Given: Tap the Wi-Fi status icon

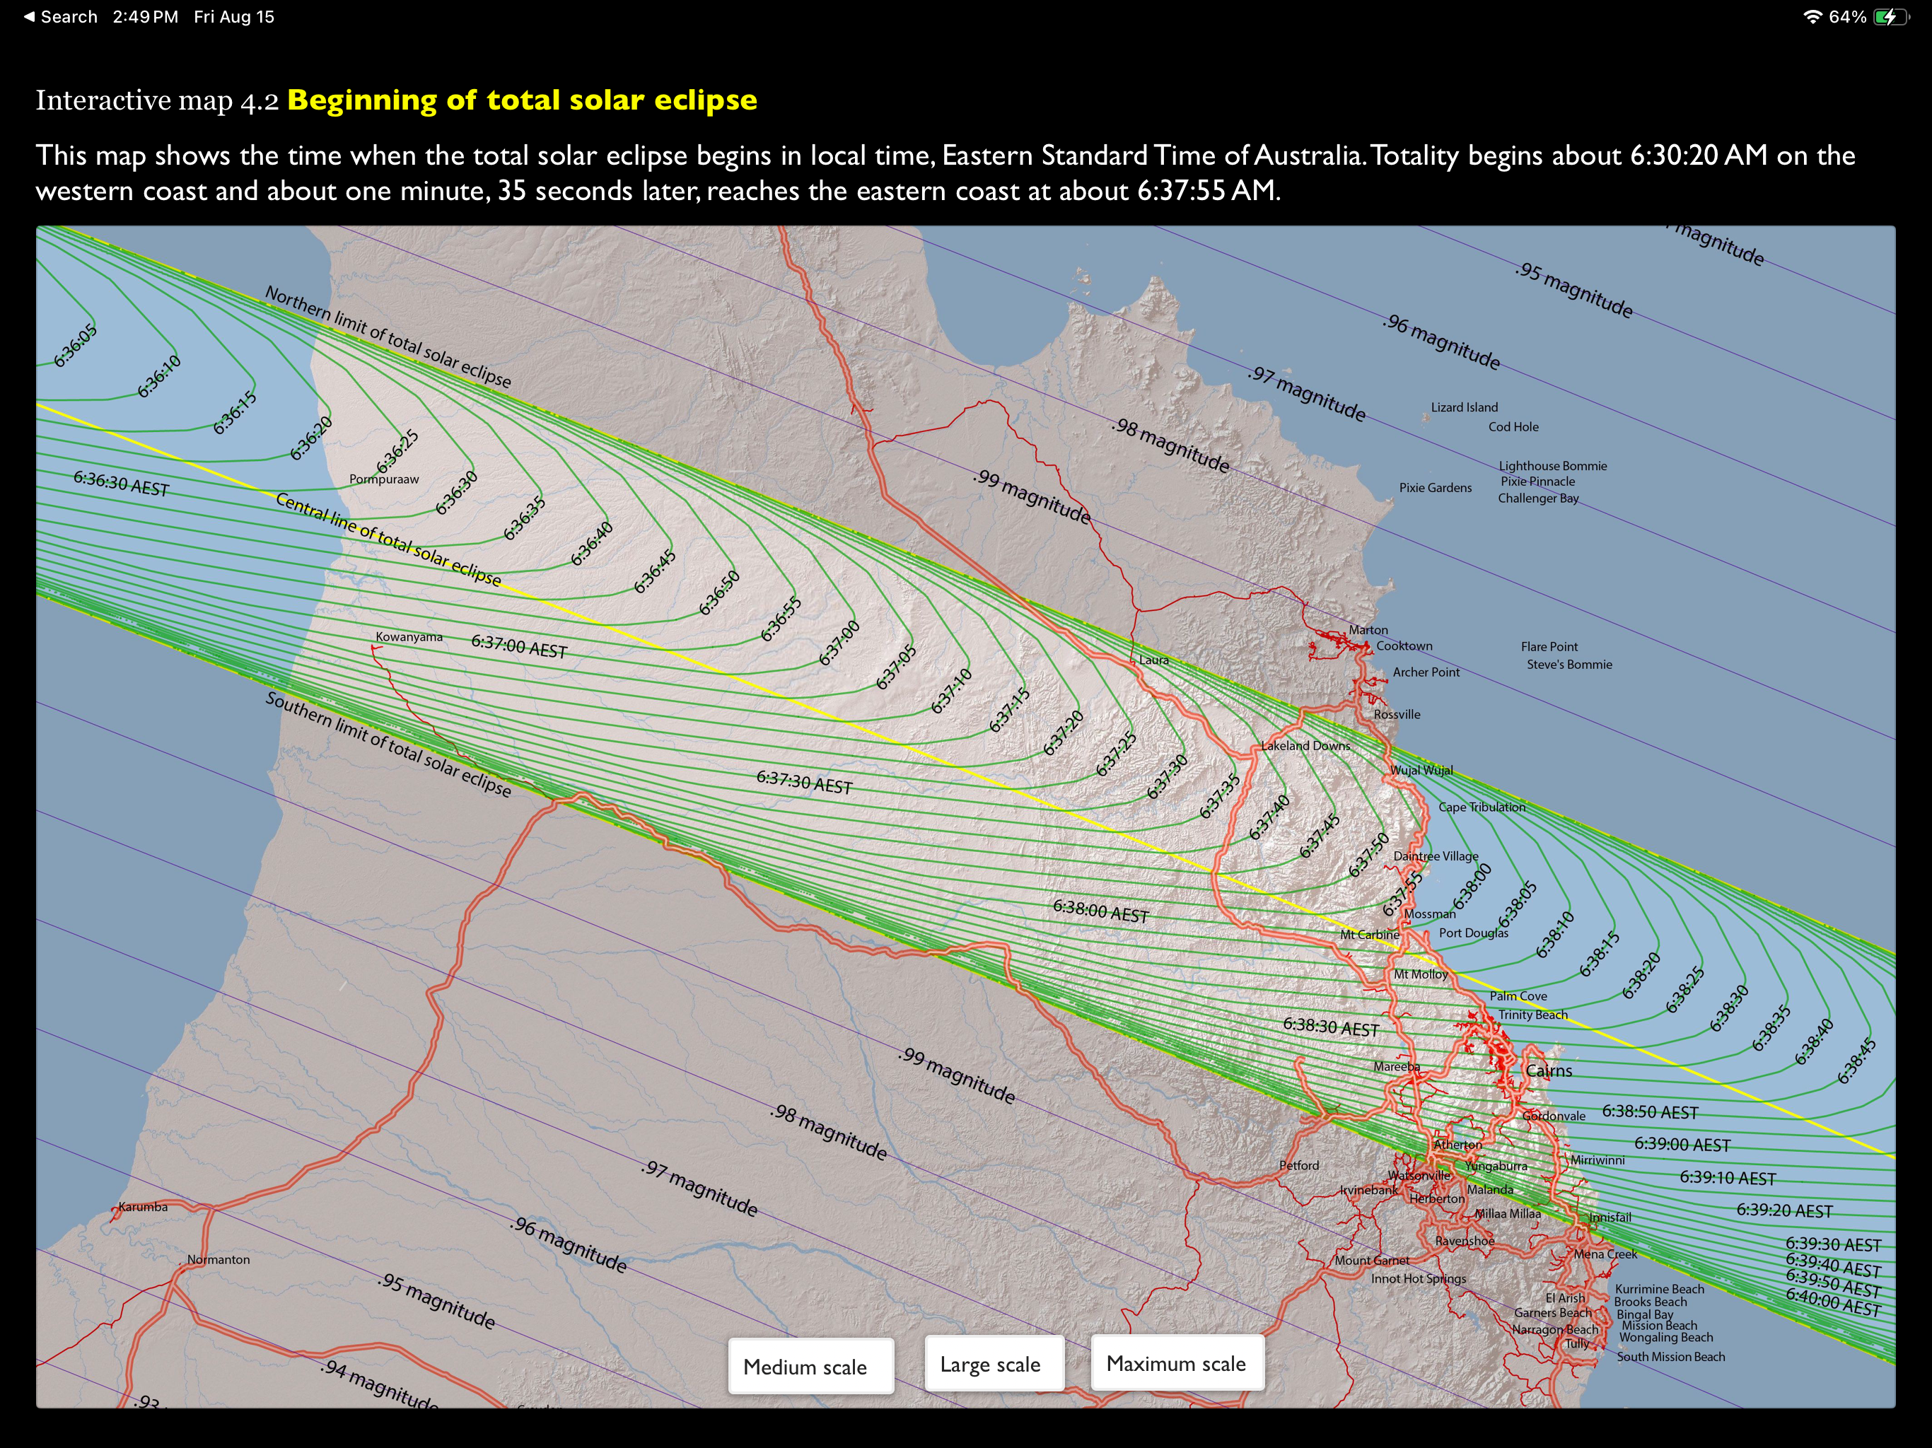Looking at the screenshot, I should pyautogui.click(x=1812, y=16).
